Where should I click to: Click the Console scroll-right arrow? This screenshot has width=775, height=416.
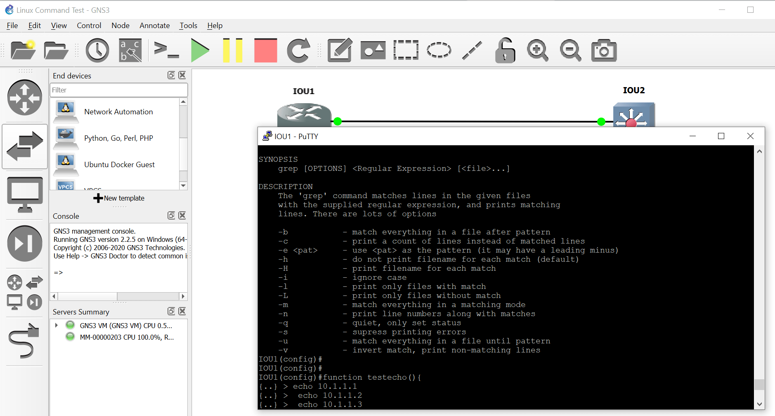183,296
